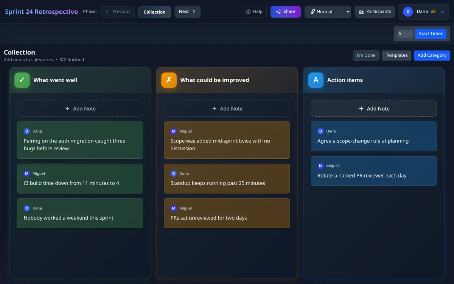Select the note 'Rotate a named PR reviewer each day'
Image resolution: width=454 pixels, height=284 pixels.
pos(374,171)
